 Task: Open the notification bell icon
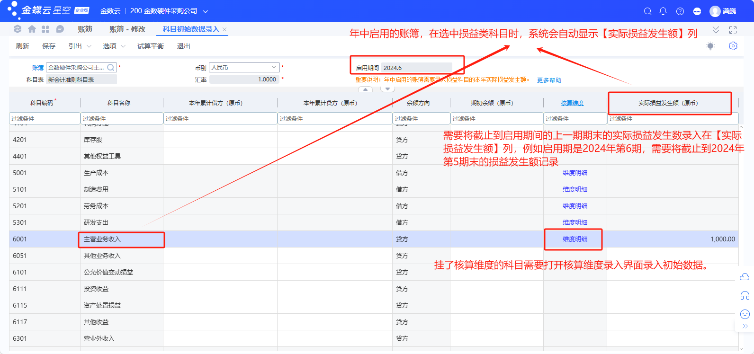663,11
